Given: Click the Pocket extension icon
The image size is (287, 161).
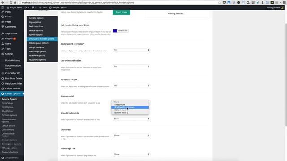Looking at the screenshot, I should pyautogui.click(x=224, y=3).
